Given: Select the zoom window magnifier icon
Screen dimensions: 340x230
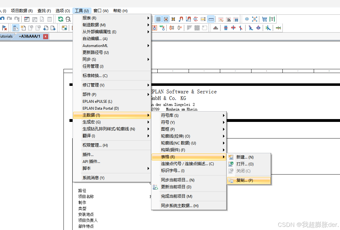Looking at the screenshot, I should pyautogui.click(x=68, y=19).
